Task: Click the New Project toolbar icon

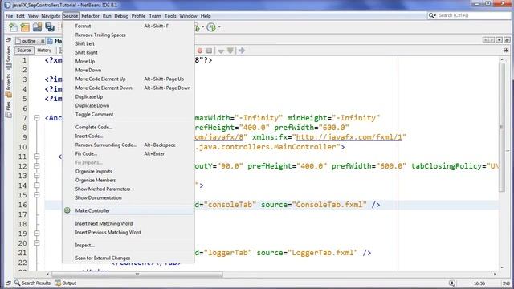Action: coord(25,27)
